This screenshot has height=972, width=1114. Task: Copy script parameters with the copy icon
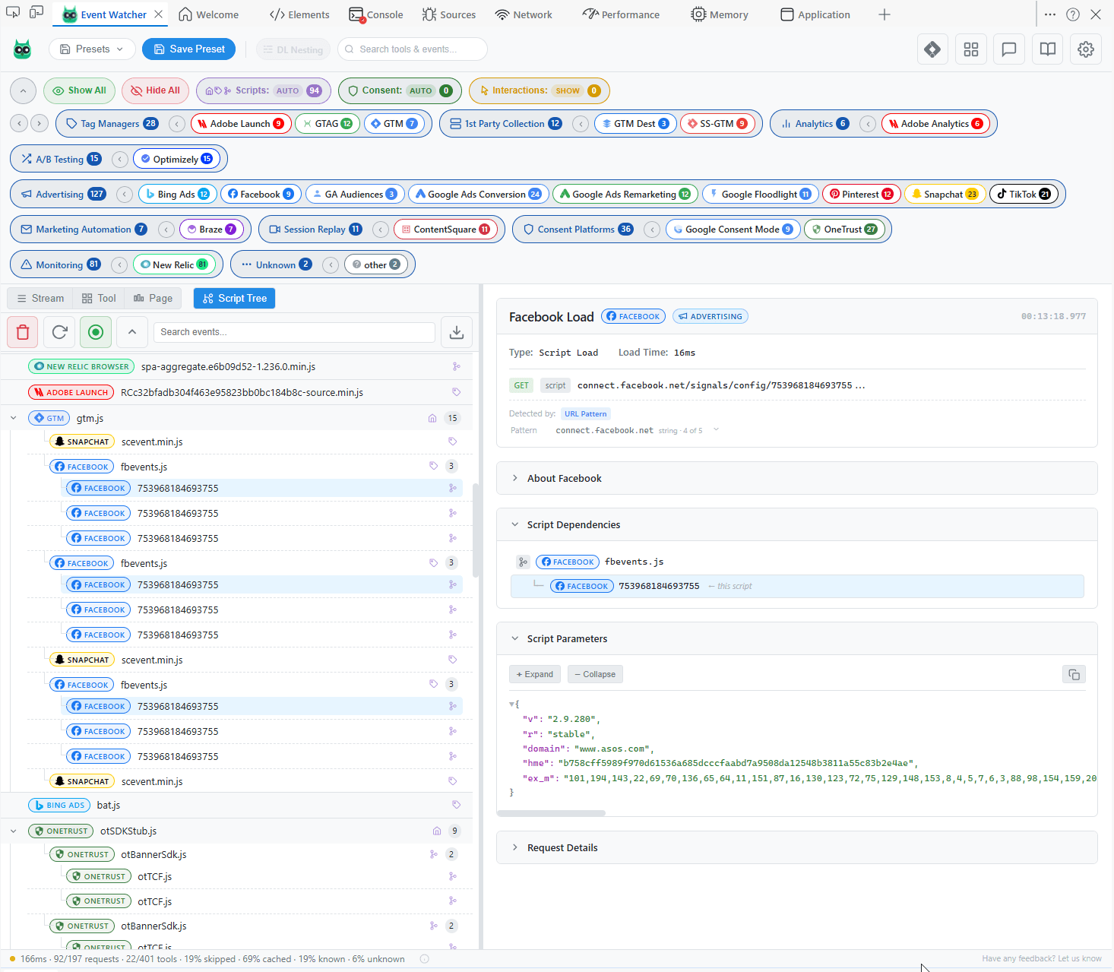[1074, 674]
